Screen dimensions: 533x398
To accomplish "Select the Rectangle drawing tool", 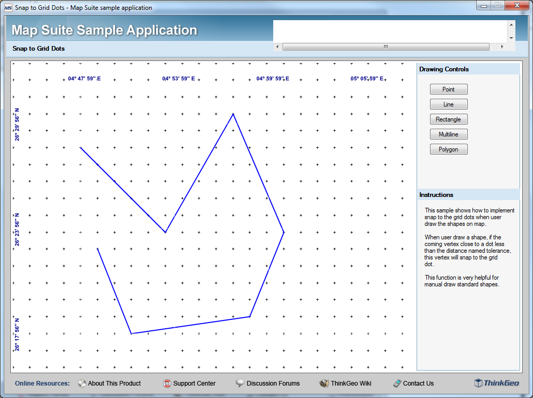I will pos(448,119).
